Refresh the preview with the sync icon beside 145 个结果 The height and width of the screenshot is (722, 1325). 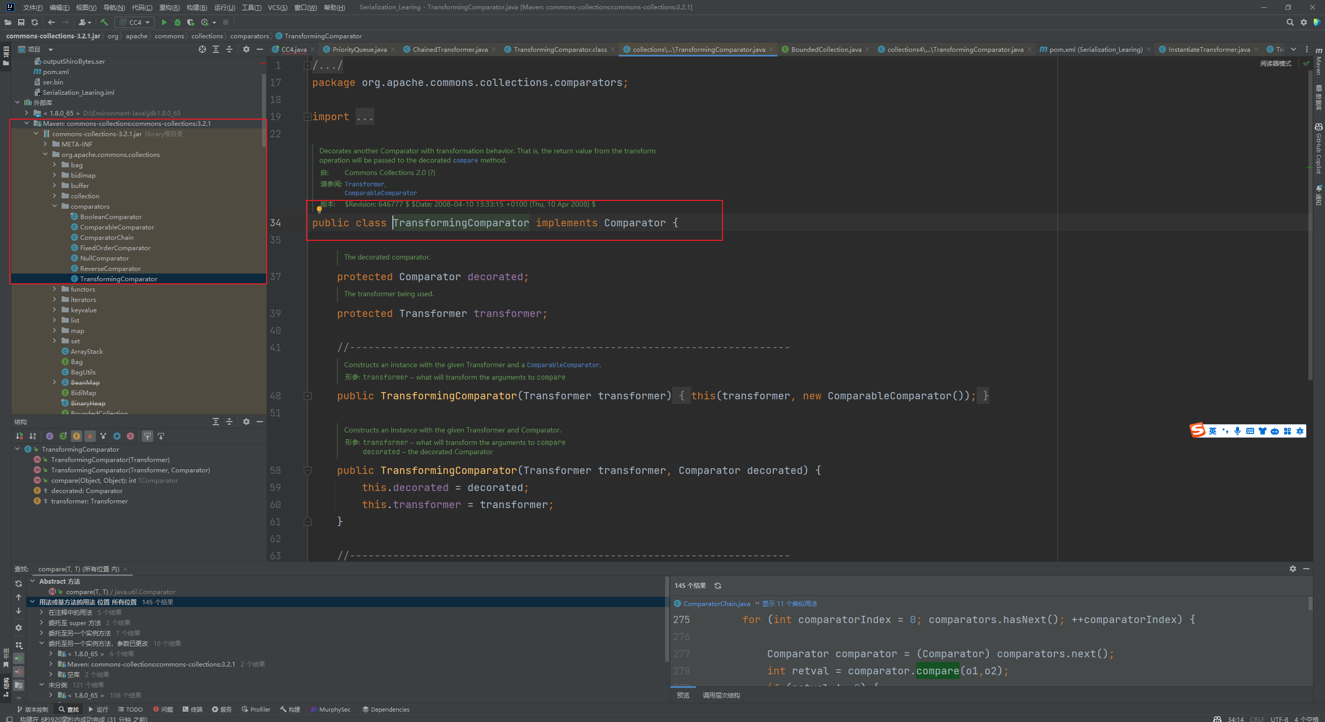click(x=718, y=586)
